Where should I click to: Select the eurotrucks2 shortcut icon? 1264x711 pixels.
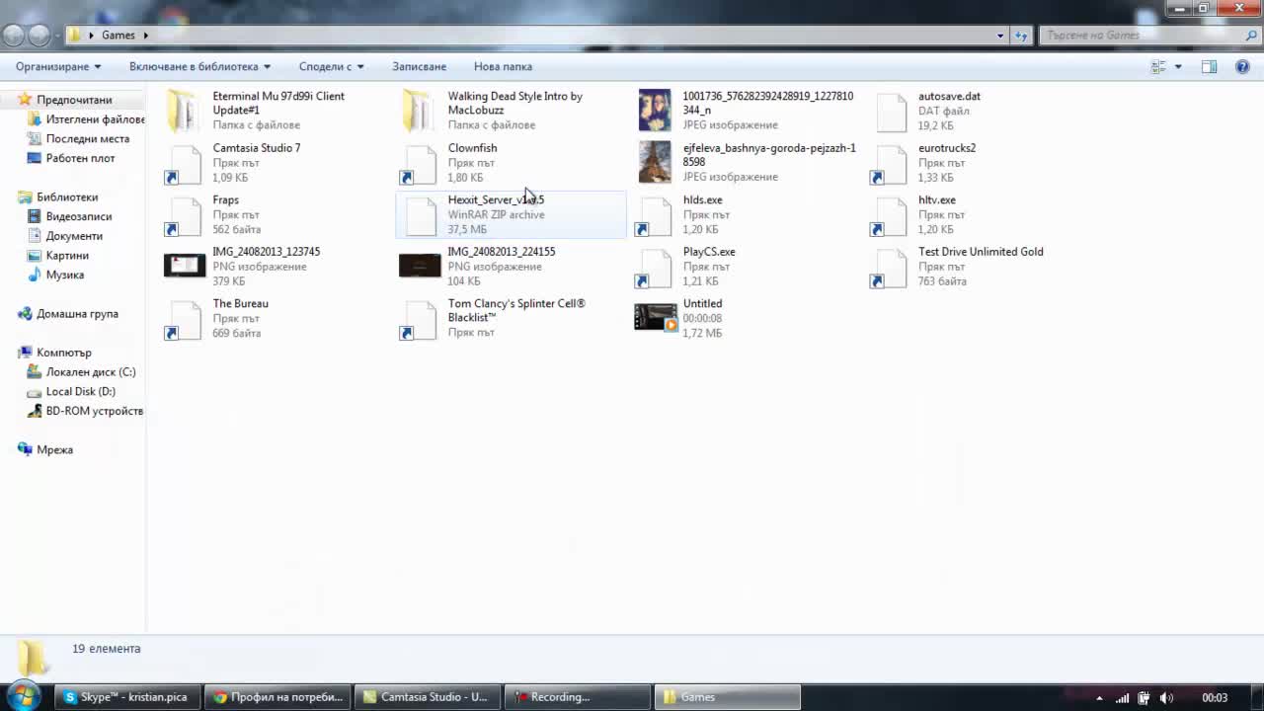(889, 163)
